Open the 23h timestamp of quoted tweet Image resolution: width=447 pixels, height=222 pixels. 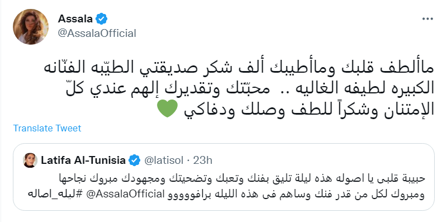click(x=203, y=160)
